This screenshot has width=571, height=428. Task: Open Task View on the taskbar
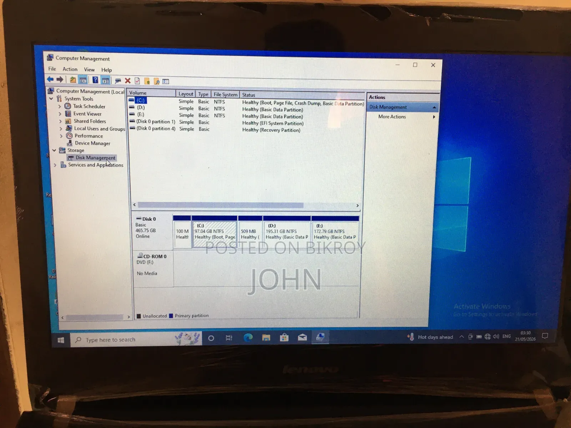(x=229, y=338)
